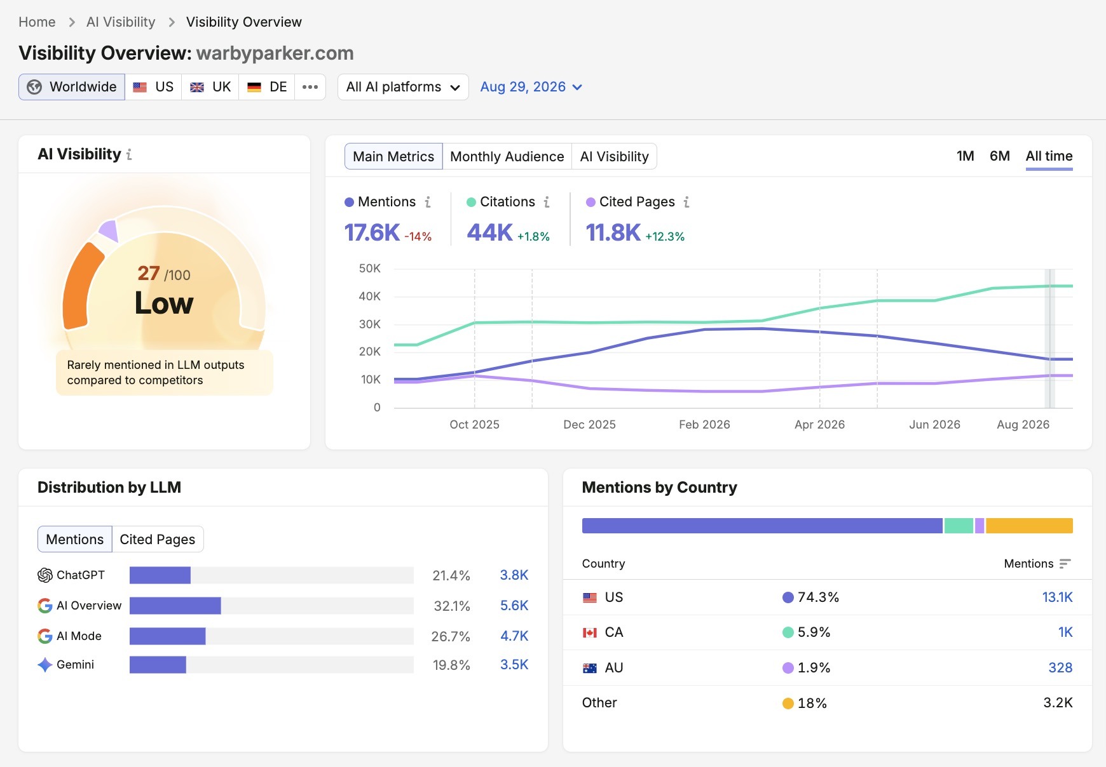The width and height of the screenshot is (1106, 767).
Task: Click the Canada flag in country table
Action: (x=590, y=632)
